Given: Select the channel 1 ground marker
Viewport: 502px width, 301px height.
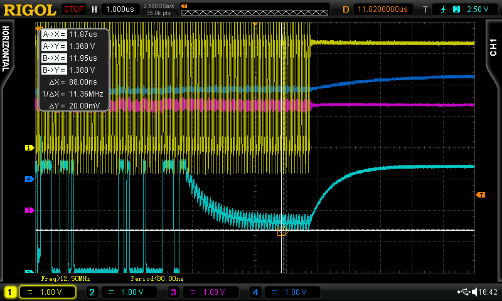Looking at the screenshot, I should (x=28, y=148).
